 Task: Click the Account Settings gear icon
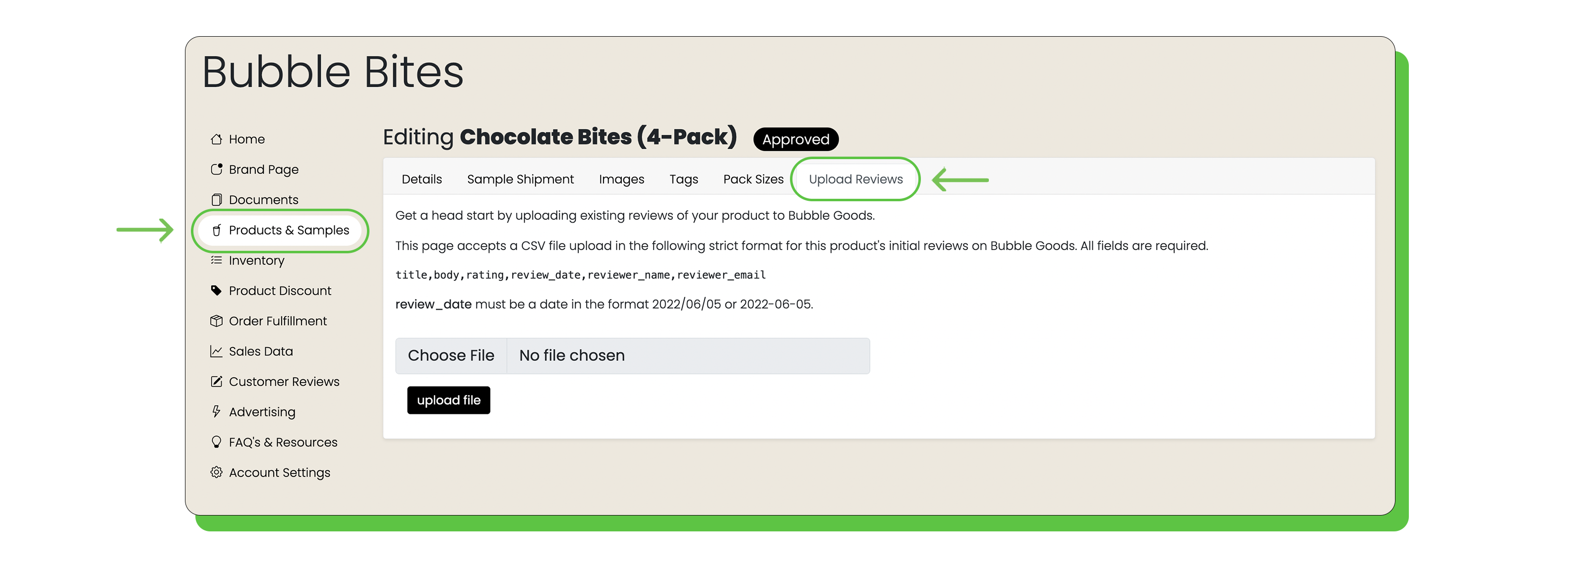point(216,472)
